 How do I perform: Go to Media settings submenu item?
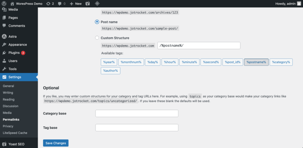pyautogui.click(x=7, y=113)
